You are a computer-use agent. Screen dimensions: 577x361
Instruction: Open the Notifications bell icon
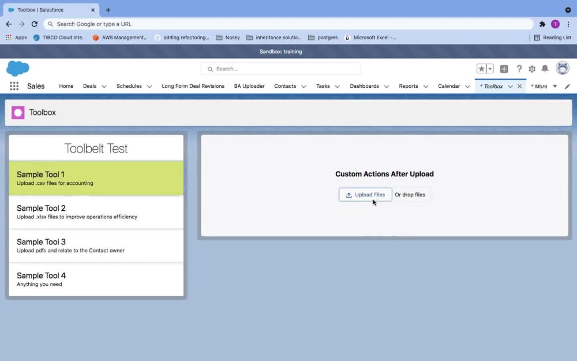coord(545,69)
